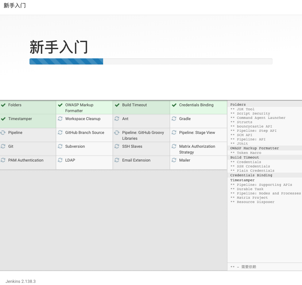The height and width of the screenshot is (285, 302).
Task: Click the JUnit log entry
Action: 239,143
